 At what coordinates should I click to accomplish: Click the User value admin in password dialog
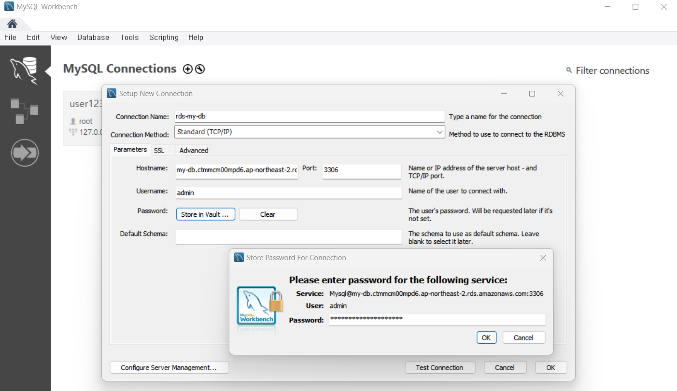coord(338,306)
